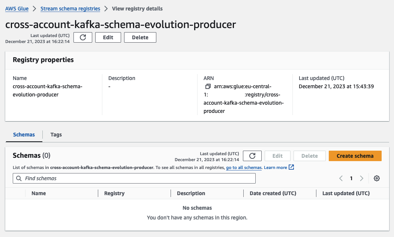Create a new schema

[355, 156]
